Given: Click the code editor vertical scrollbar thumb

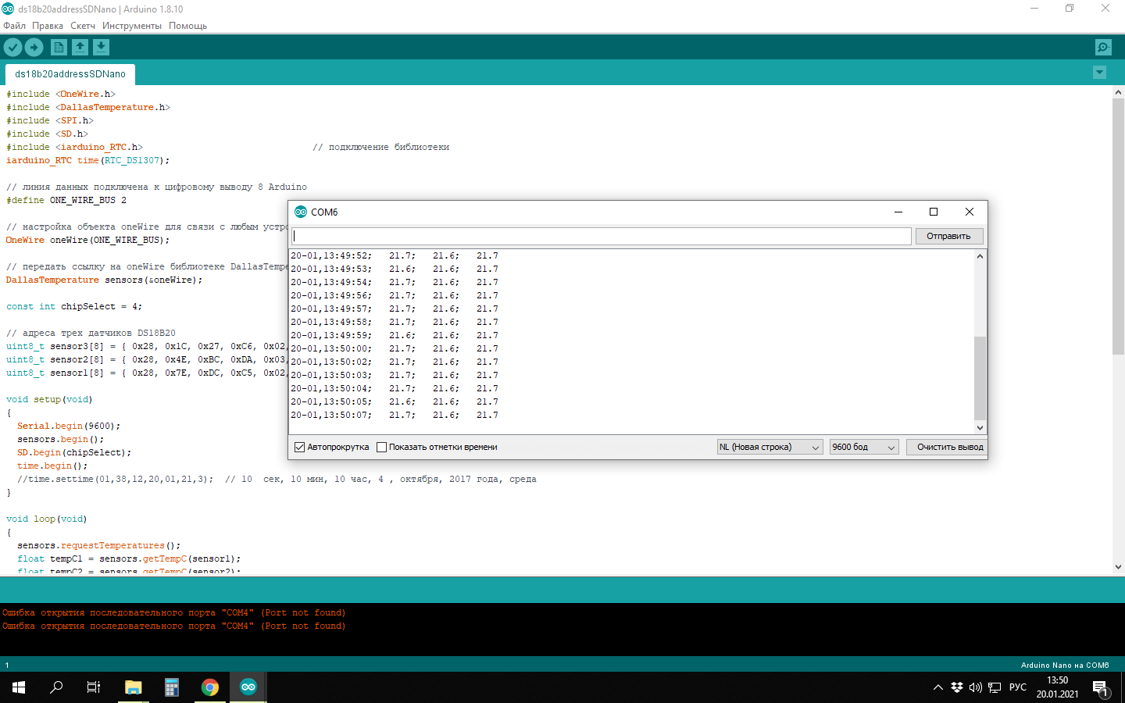Looking at the screenshot, I should click(1118, 227).
